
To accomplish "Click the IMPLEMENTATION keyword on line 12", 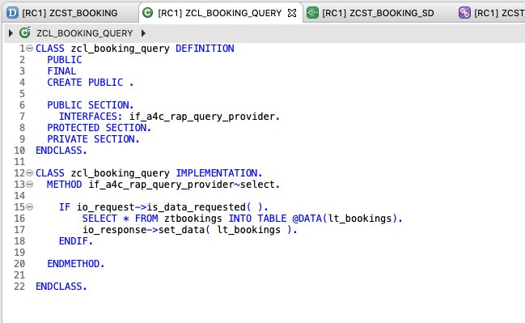I will (x=217, y=173).
